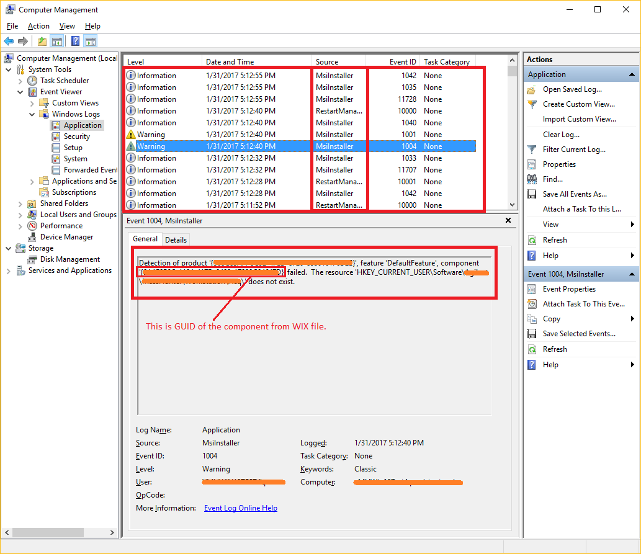Screen dimensions: 641x554
Task: Click the event list scroll-down arrow
Action: coord(512,205)
